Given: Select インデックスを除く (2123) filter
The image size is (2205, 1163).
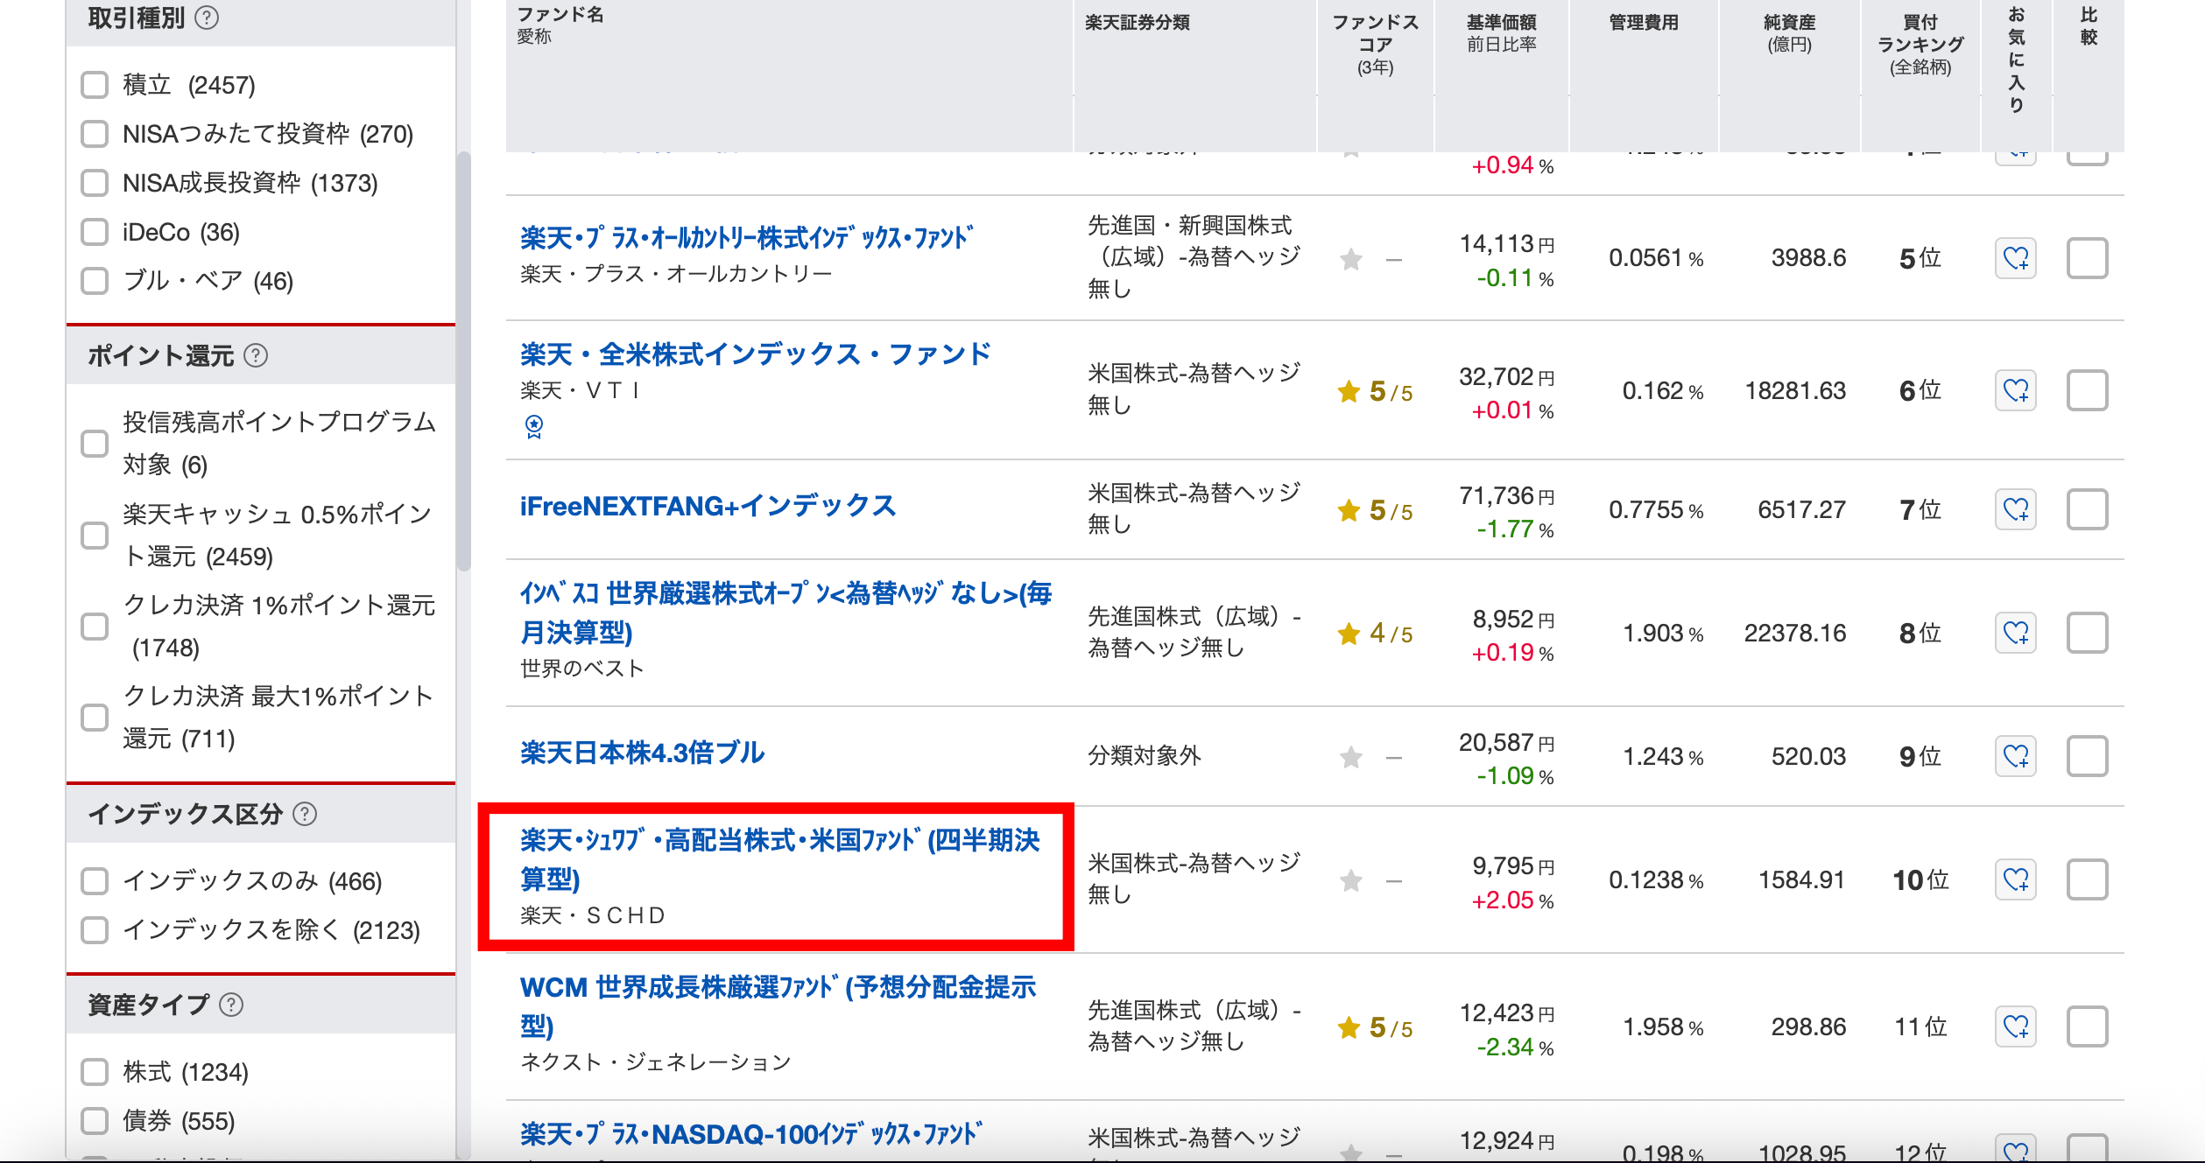Looking at the screenshot, I should coord(95,930).
